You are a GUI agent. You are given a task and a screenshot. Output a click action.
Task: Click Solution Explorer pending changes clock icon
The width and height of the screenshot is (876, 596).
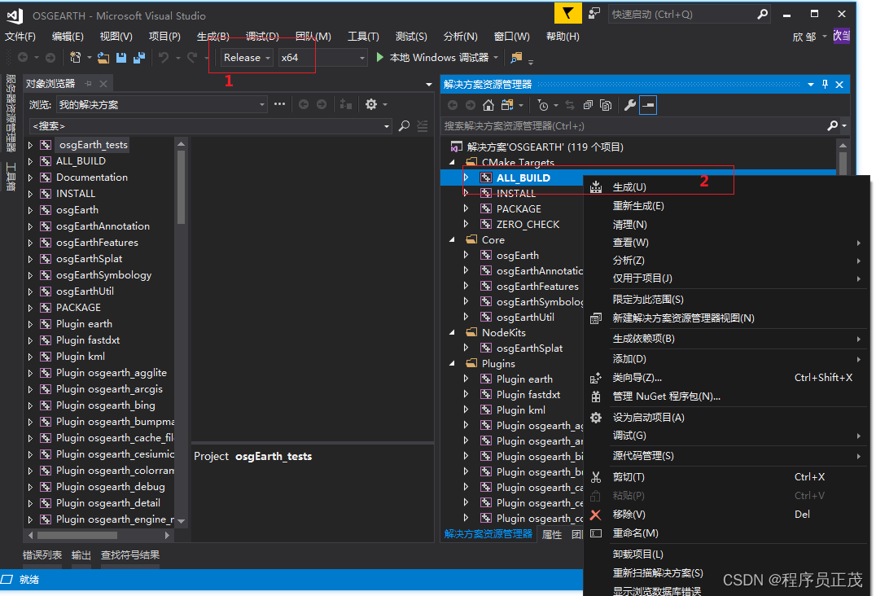click(x=542, y=105)
